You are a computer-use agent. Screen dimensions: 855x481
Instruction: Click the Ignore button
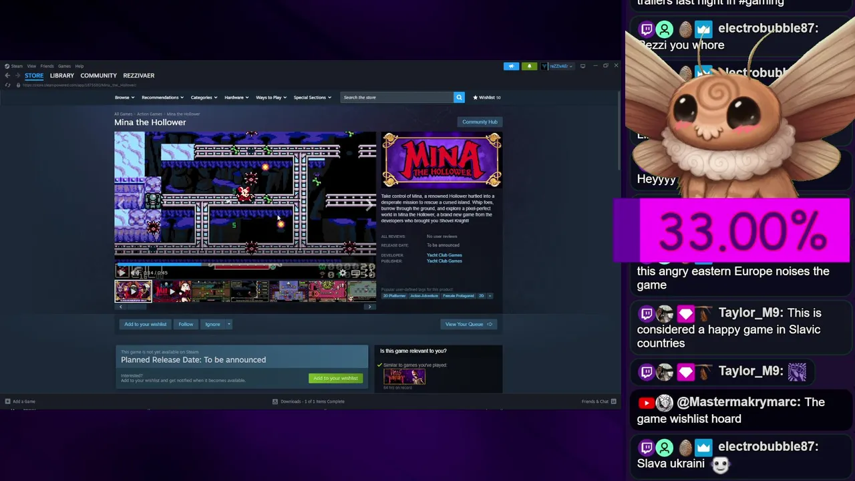tap(212, 324)
